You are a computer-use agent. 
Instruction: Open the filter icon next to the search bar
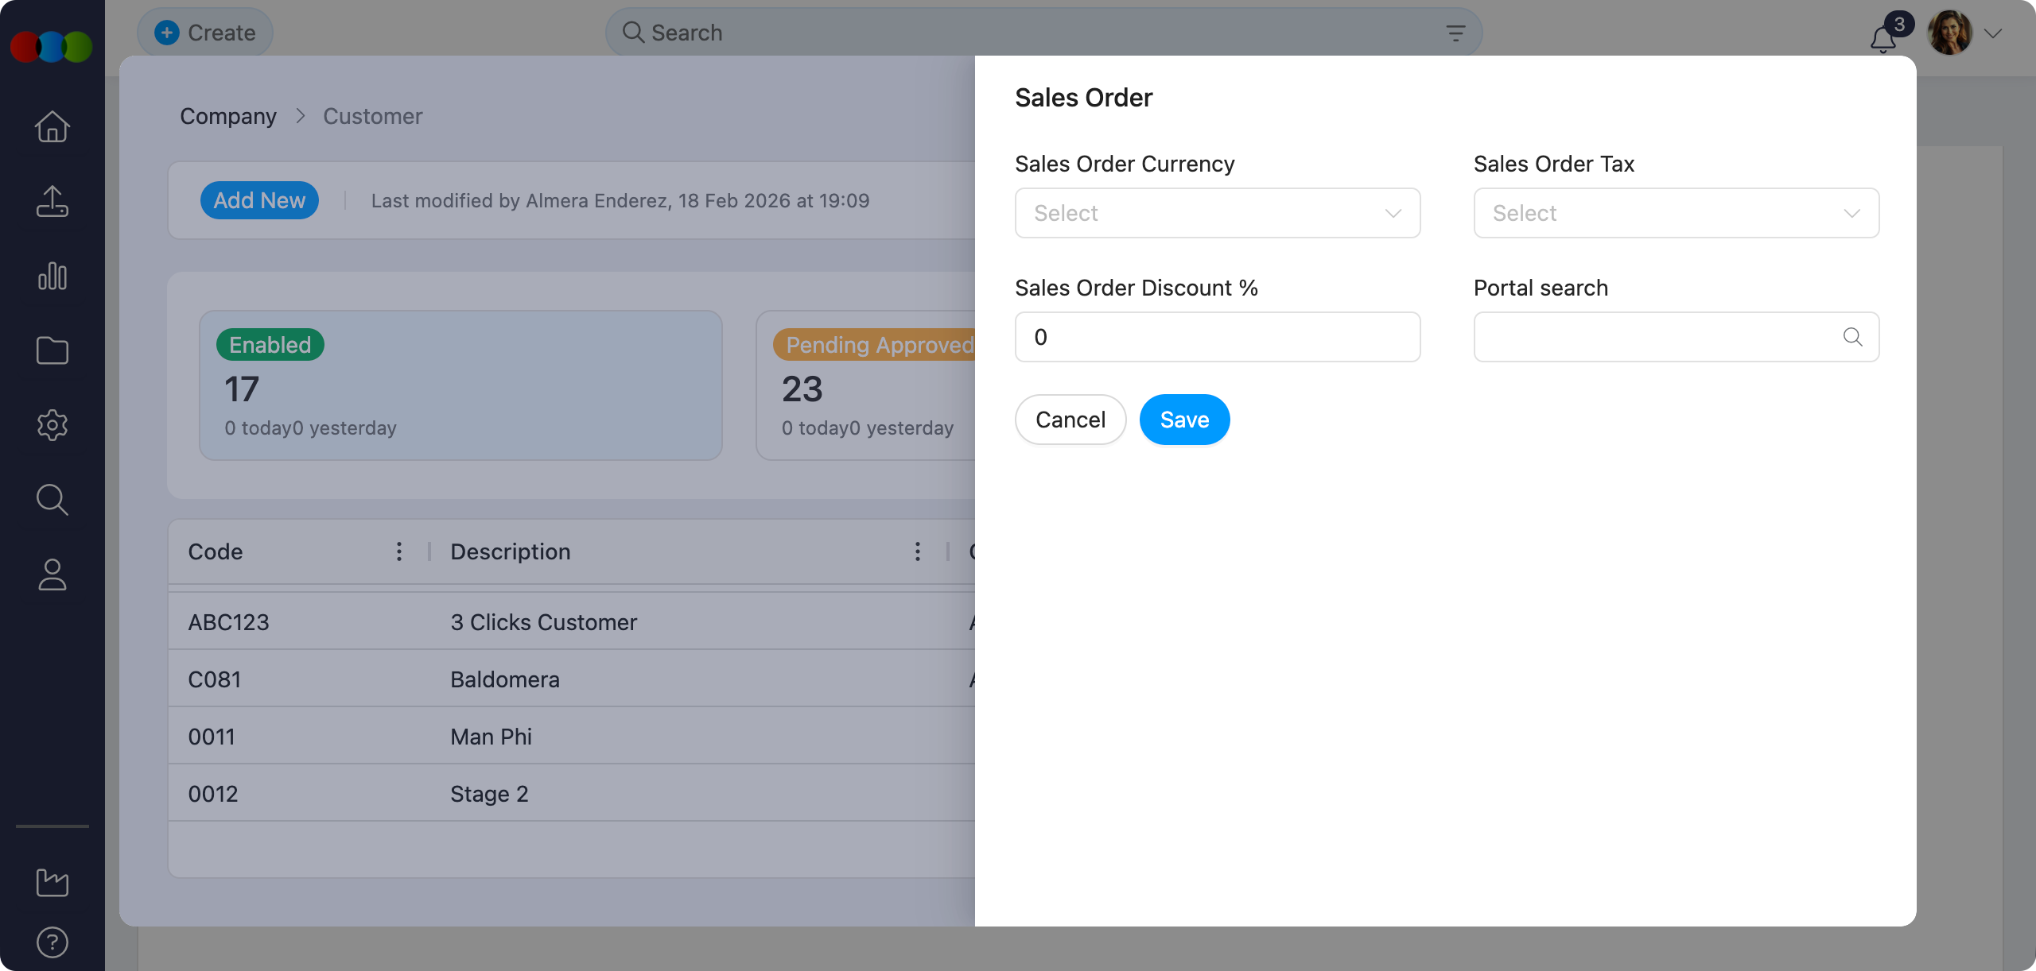click(1455, 33)
